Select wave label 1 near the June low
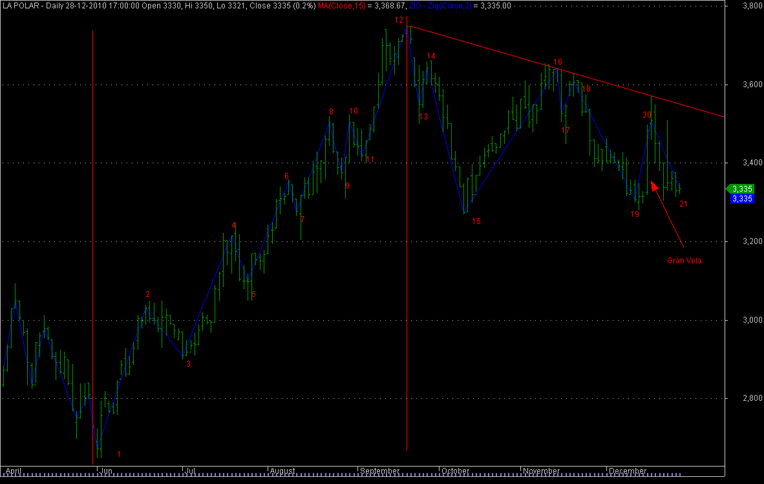The image size is (764, 484). tap(119, 454)
